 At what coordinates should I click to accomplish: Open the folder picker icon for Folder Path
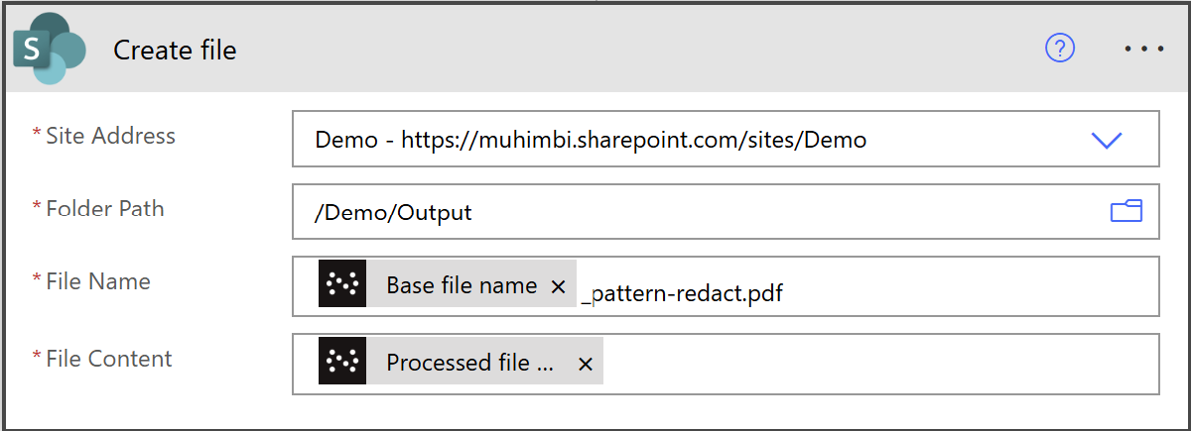click(x=1126, y=210)
